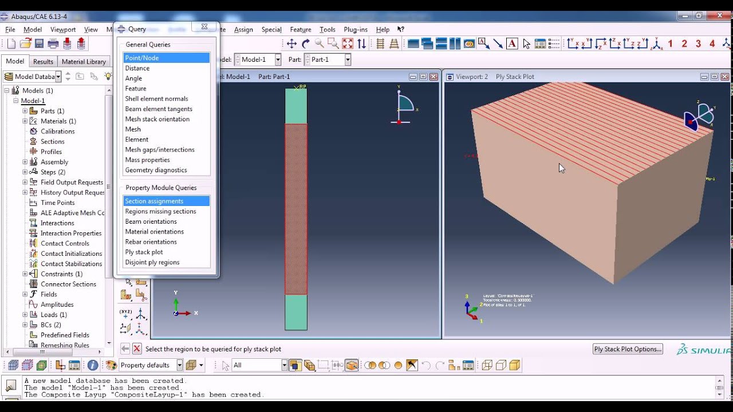Apply custom view number 1

pos(671,43)
